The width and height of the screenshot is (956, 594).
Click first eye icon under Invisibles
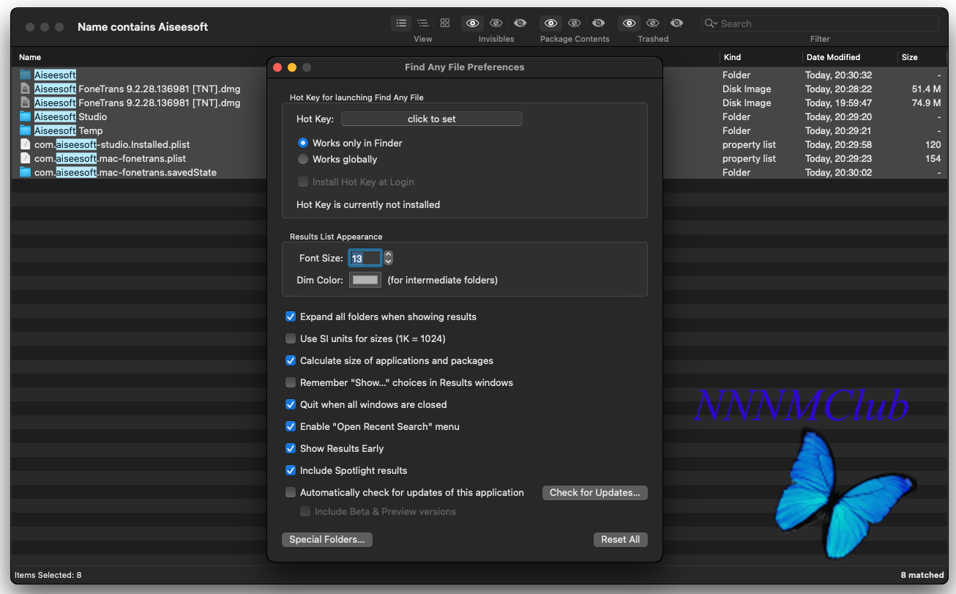(473, 23)
